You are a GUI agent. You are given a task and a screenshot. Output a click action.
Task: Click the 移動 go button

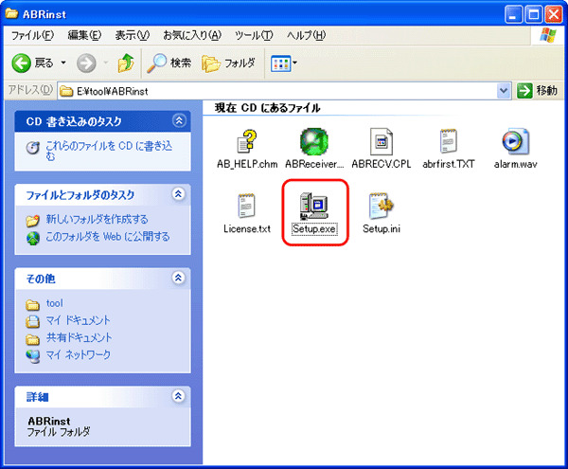click(x=538, y=91)
